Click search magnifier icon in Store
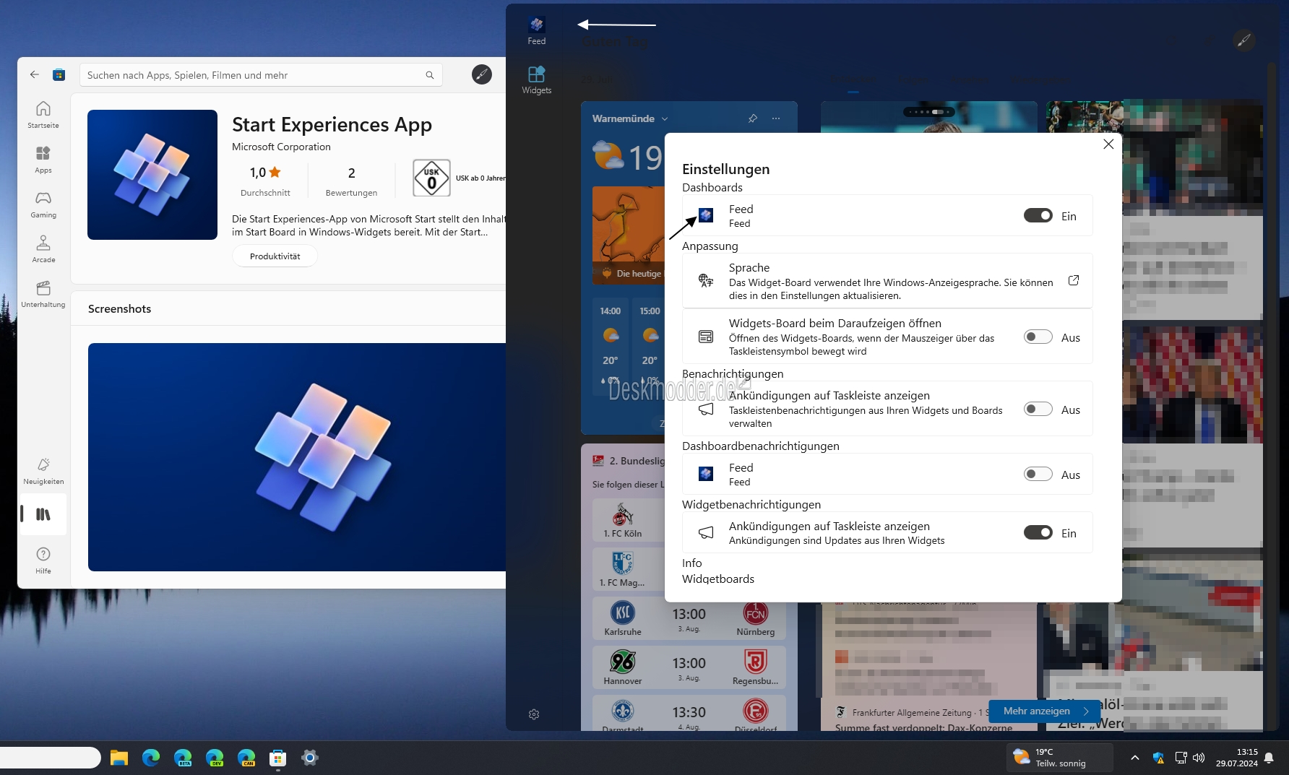The height and width of the screenshot is (775, 1289). point(430,75)
